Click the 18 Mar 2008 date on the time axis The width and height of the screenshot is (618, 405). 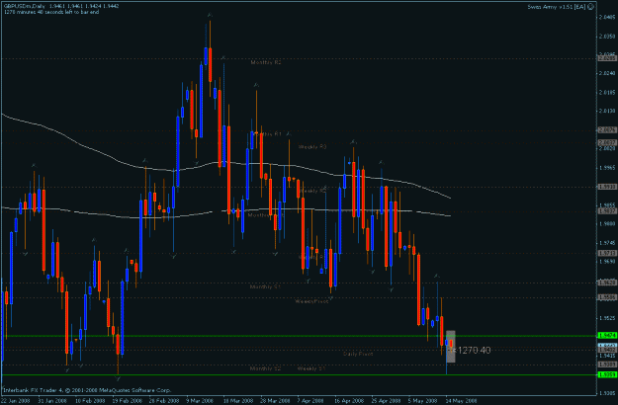point(237,401)
